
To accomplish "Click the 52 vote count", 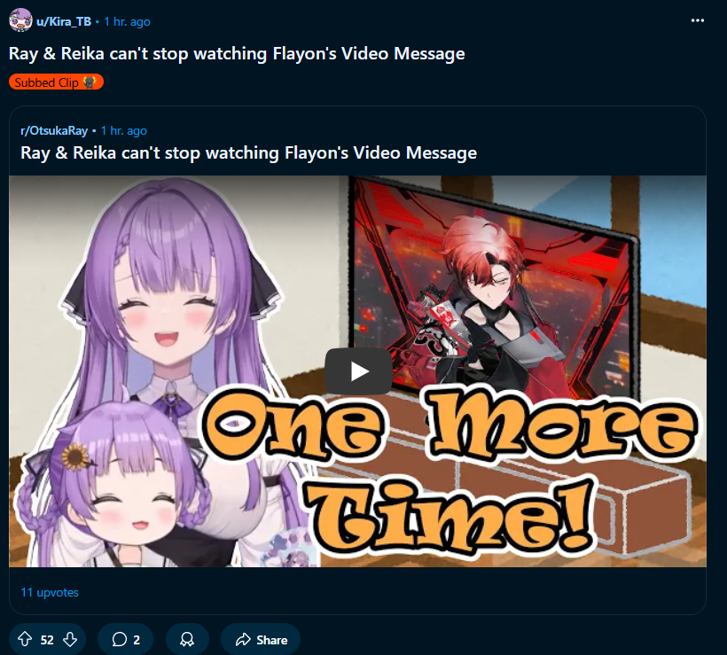I will [x=47, y=640].
